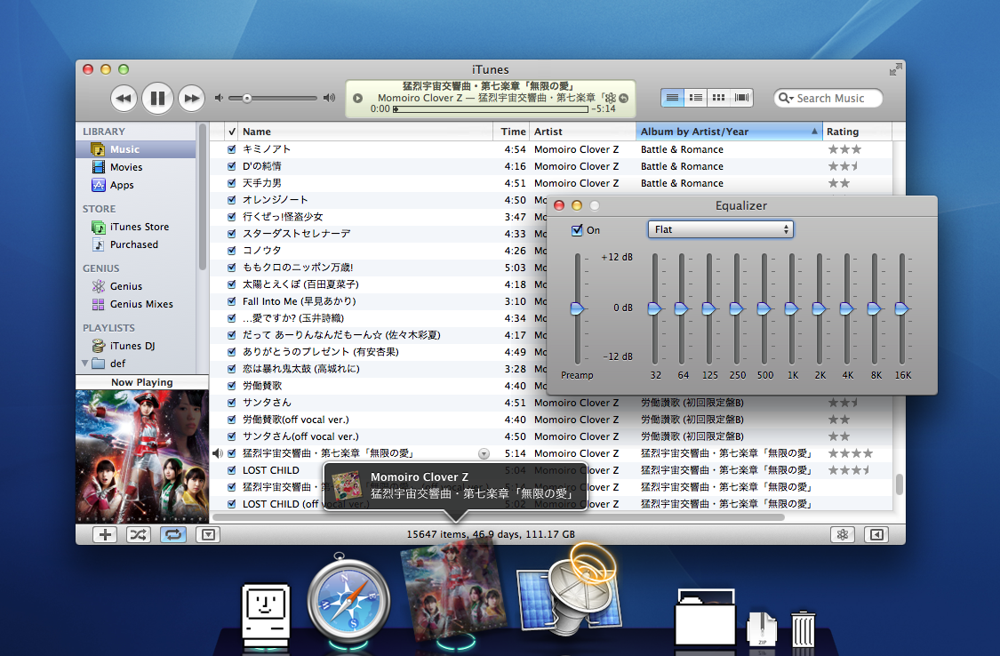Switch to Grid view
1000x656 pixels.
tap(718, 98)
